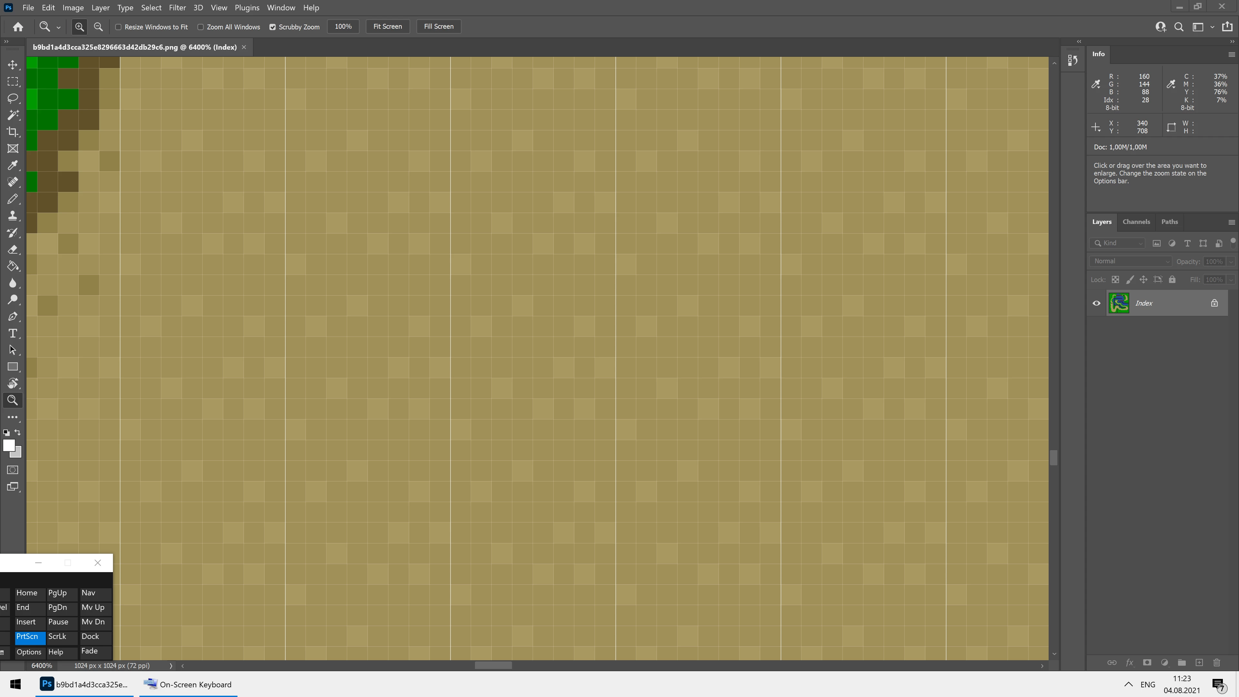
Task: Open On-Screen Keyboard from the taskbar
Action: point(188,684)
